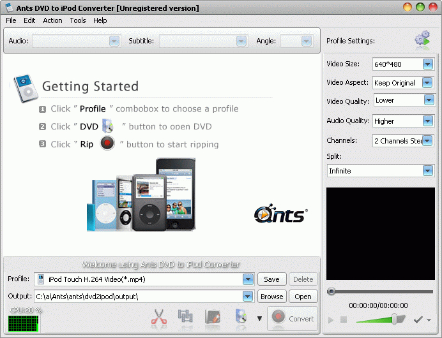This screenshot has height=338, width=442.
Task: Click the checkmark snapshot icon
Action: (418, 320)
